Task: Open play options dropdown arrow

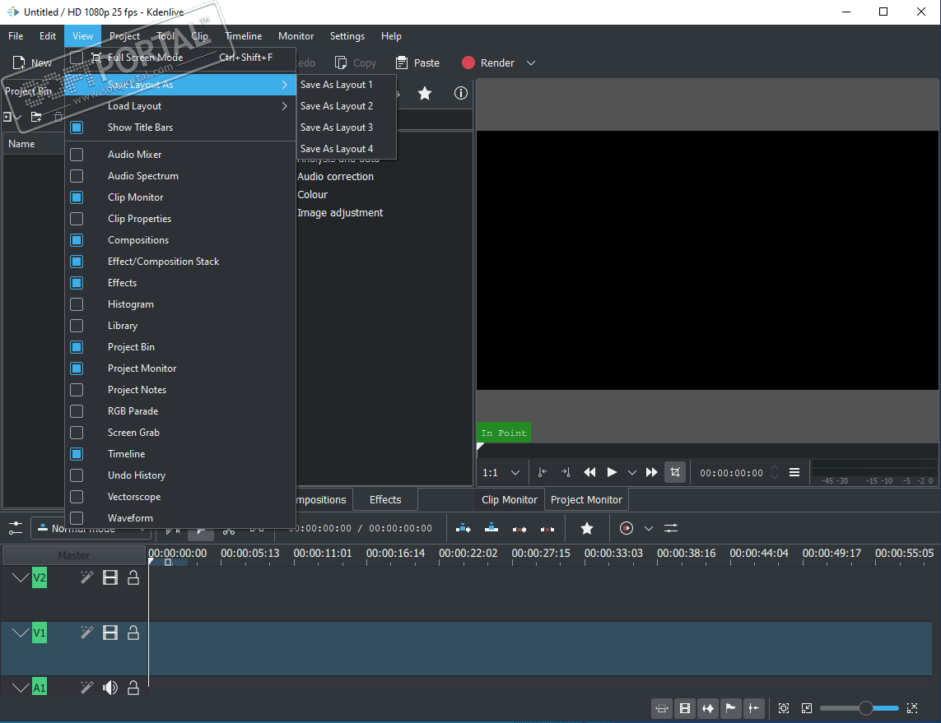Action: (632, 472)
